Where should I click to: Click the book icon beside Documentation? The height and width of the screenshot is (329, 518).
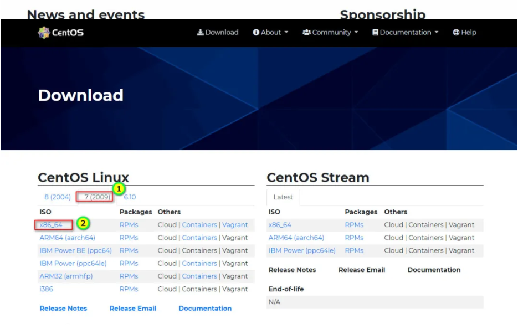375,32
